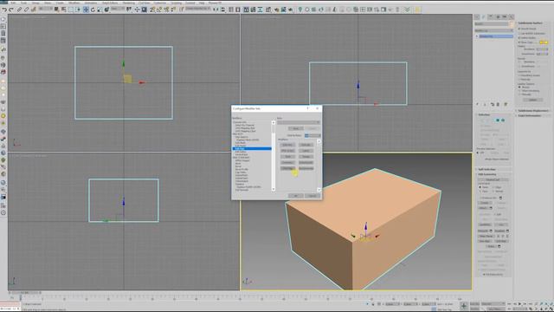Expand the Subdivision Displacement rollout
This screenshot has width=554, height=312.
(x=533, y=111)
